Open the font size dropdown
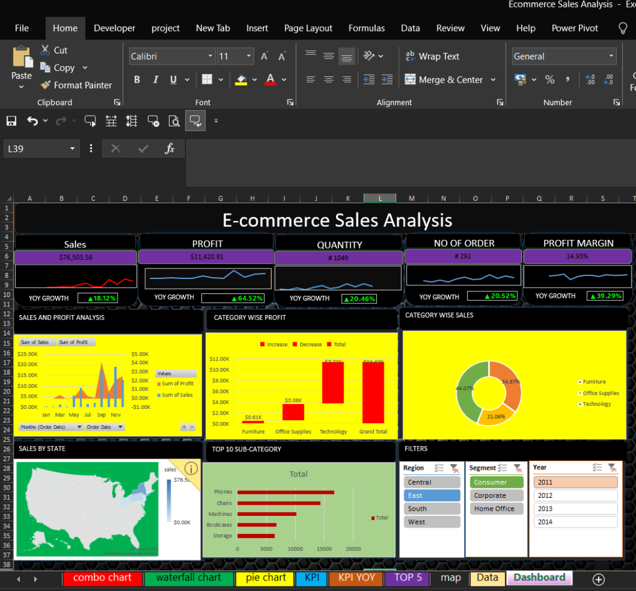This screenshot has width=636, height=591. [x=248, y=56]
